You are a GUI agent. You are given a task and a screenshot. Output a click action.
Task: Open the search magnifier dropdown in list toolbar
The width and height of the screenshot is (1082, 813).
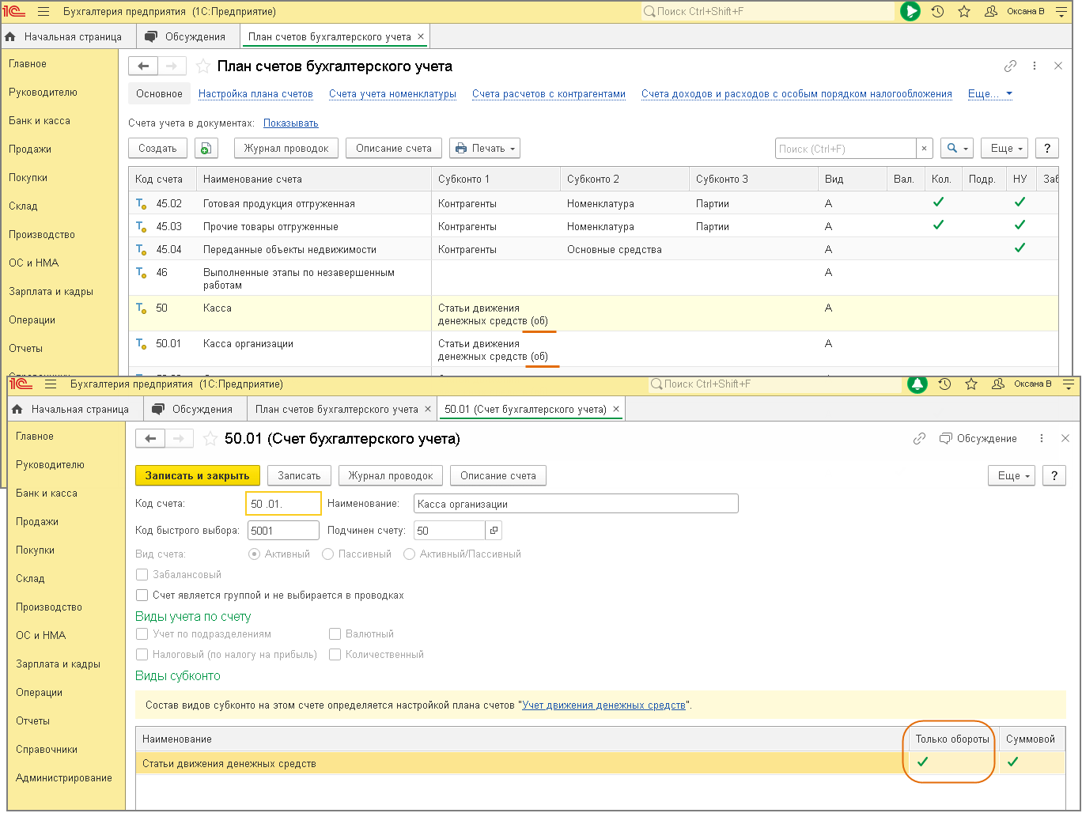click(x=956, y=149)
